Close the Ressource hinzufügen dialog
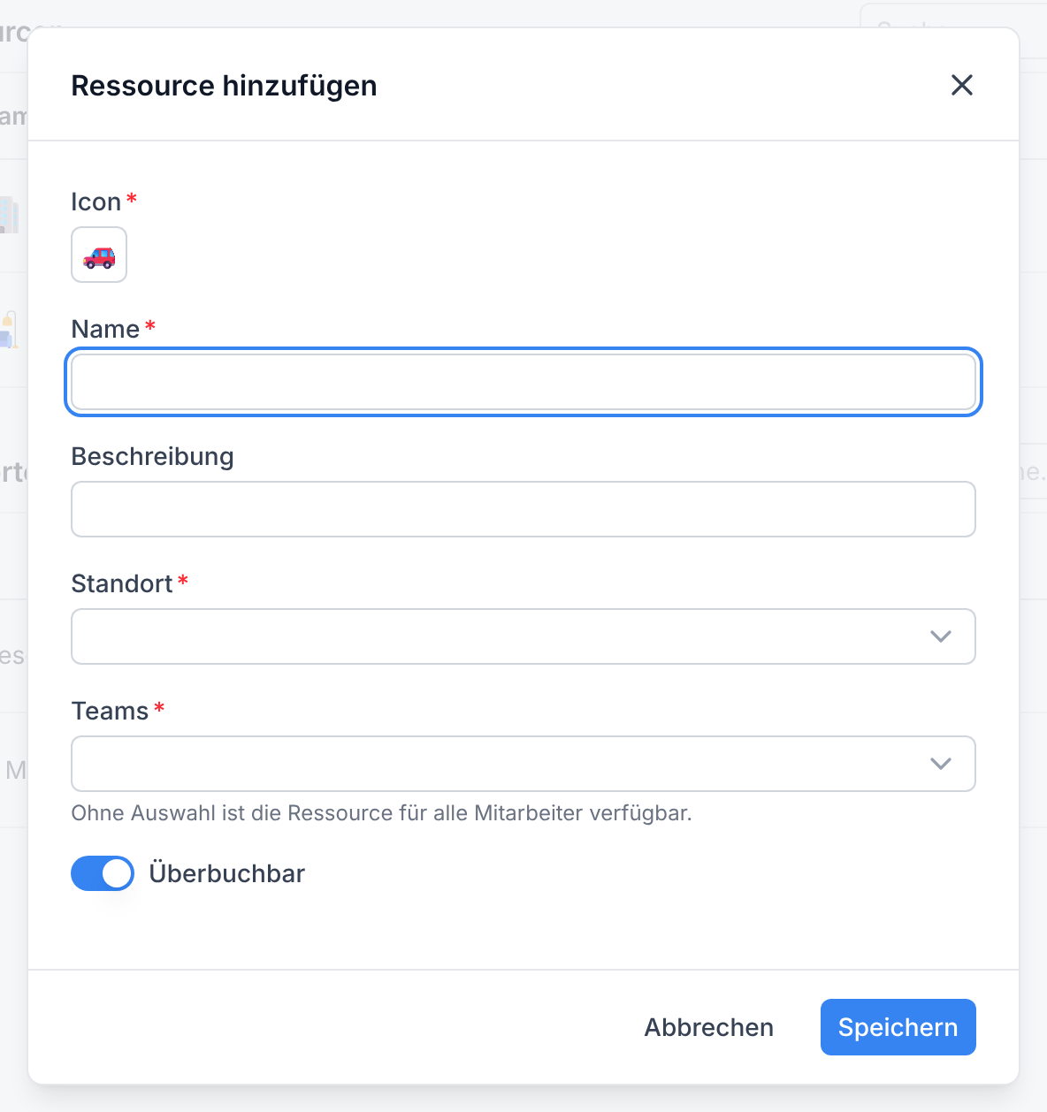The width and height of the screenshot is (1047, 1112). pos(962,85)
